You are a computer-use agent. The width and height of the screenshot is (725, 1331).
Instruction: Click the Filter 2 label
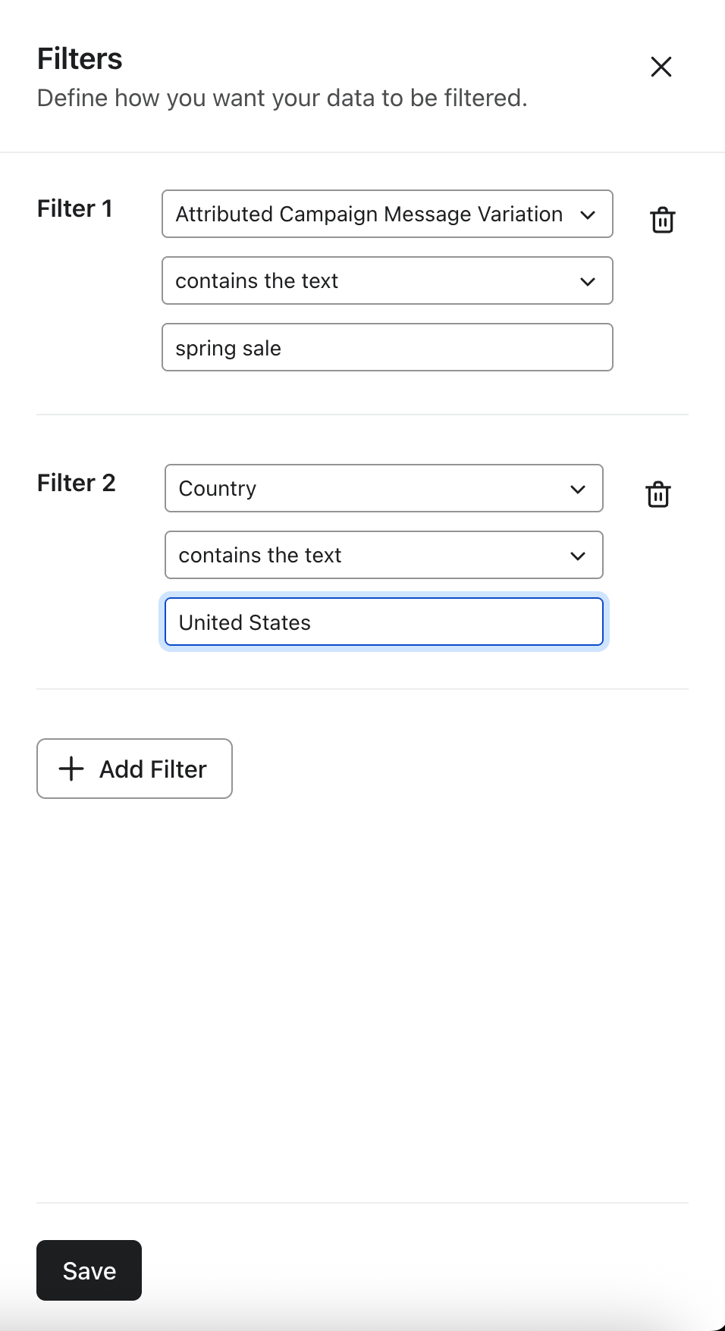point(76,483)
